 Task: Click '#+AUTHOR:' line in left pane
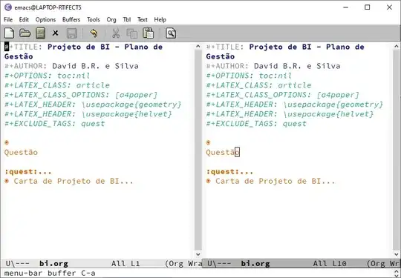[71, 66]
